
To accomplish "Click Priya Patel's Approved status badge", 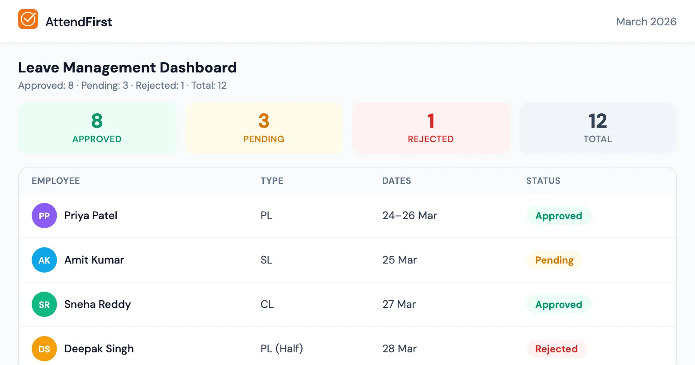I will point(559,216).
